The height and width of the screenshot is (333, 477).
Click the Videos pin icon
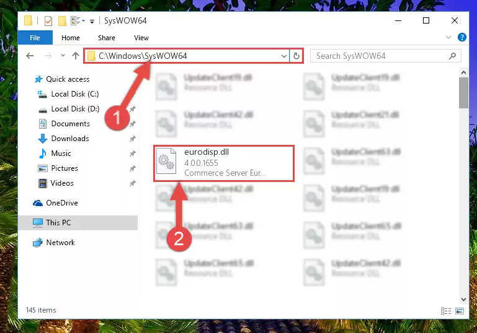tap(132, 183)
